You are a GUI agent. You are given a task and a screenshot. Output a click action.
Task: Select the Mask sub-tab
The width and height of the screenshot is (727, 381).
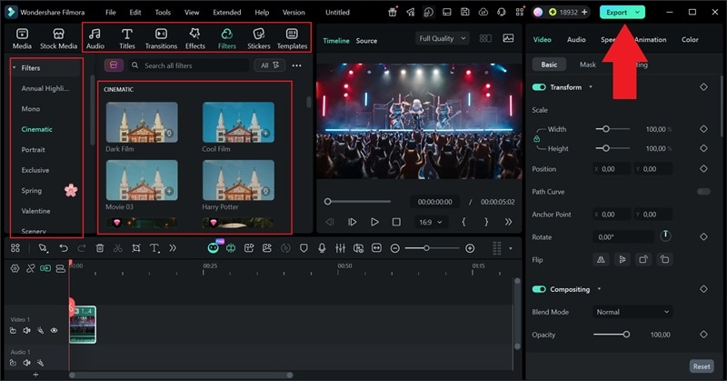tap(587, 65)
